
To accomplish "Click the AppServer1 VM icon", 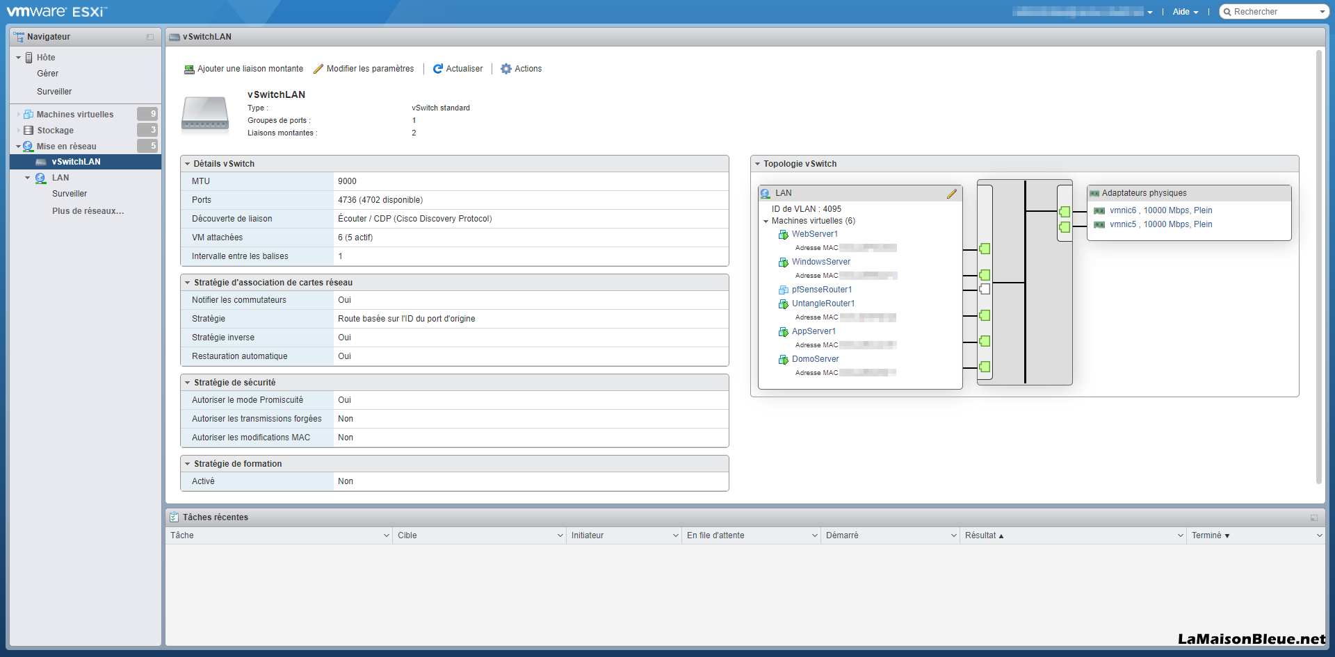I will click(x=784, y=332).
